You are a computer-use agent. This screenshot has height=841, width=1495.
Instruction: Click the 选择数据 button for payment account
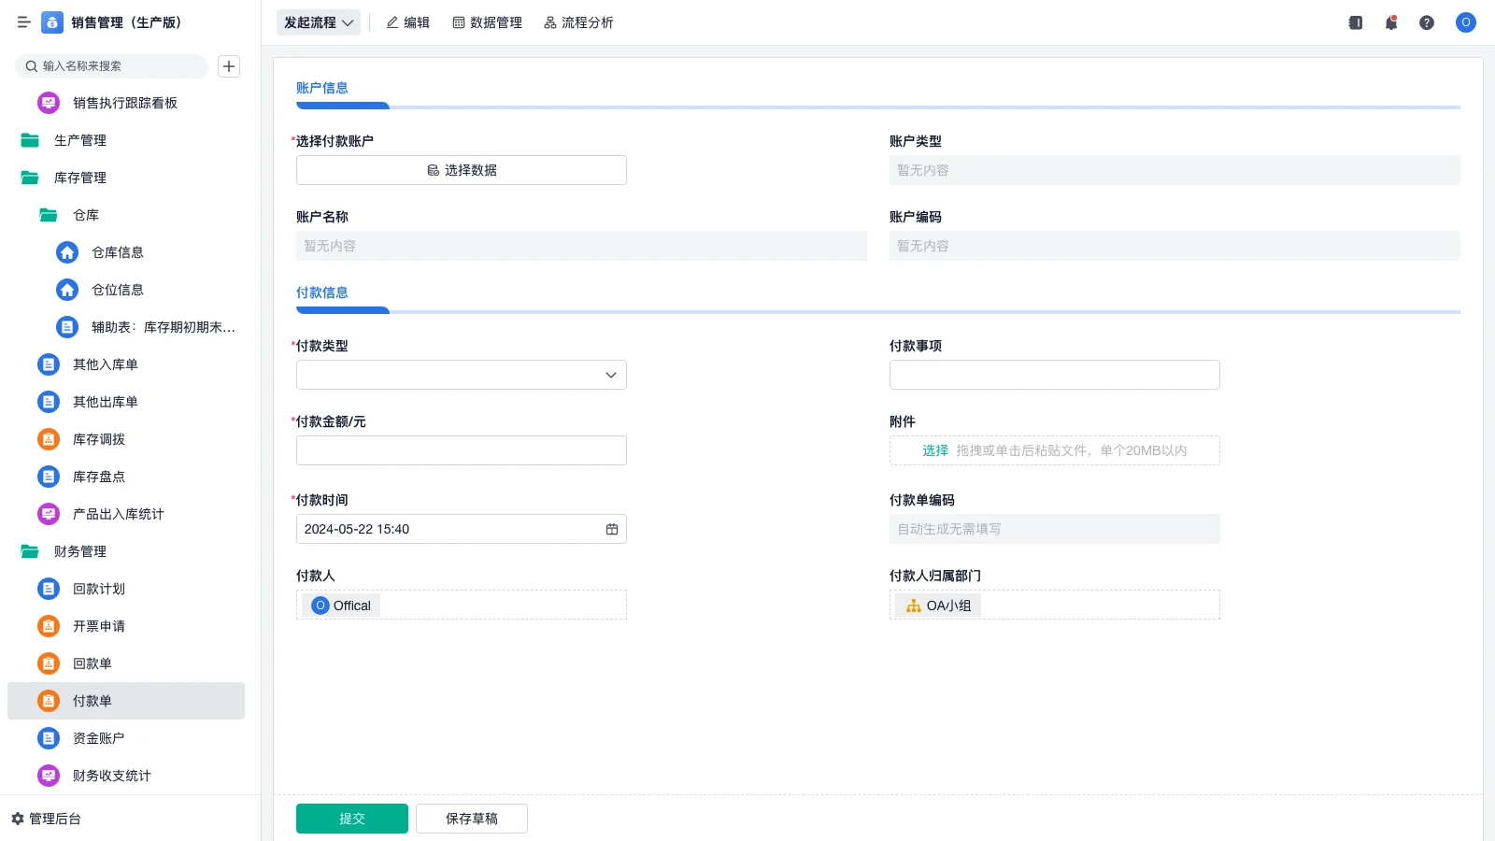click(x=461, y=170)
